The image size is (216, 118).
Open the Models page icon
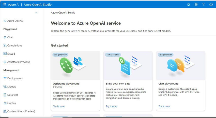pos(5,87)
